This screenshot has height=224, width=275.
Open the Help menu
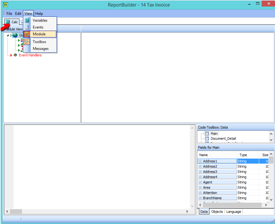pos(39,14)
